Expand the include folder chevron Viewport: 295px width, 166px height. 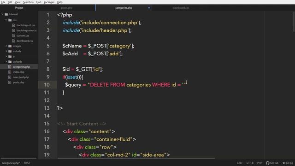[6, 51]
